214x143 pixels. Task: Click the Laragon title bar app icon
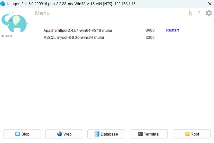point(3,4)
